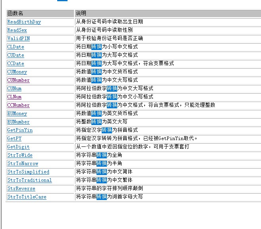Open the StrToSimplified function link
This screenshot has height=229, width=261.
(x=28, y=172)
